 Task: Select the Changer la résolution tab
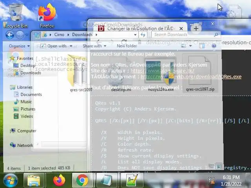pos(140,29)
